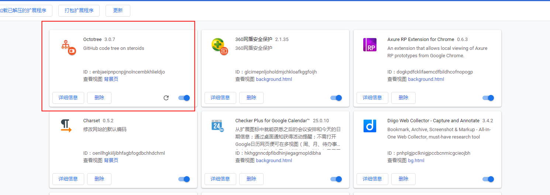Image resolution: width=550 pixels, height=195 pixels.
Task: Click the 更新 button
Action: pyautogui.click(x=118, y=10)
